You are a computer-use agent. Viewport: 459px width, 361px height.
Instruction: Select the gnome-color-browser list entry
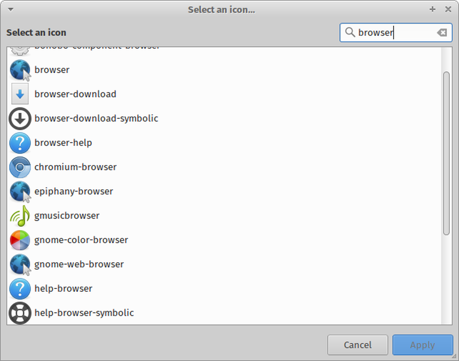click(x=81, y=240)
